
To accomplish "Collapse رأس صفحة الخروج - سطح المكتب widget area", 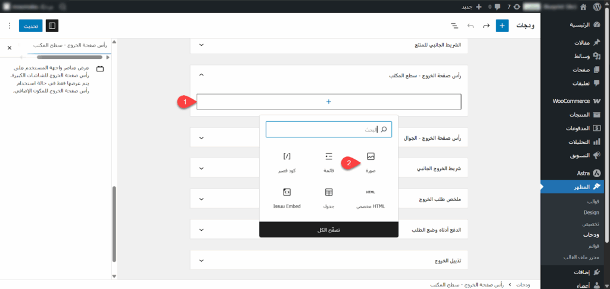I will click(201, 75).
